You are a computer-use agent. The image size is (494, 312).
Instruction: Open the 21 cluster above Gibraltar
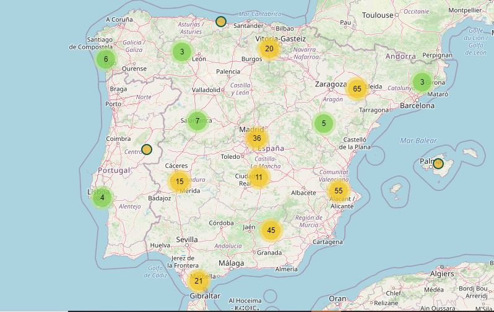(x=198, y=281)
